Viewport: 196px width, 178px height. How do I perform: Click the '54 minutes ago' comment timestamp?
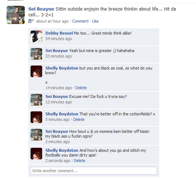pos(59,39)
